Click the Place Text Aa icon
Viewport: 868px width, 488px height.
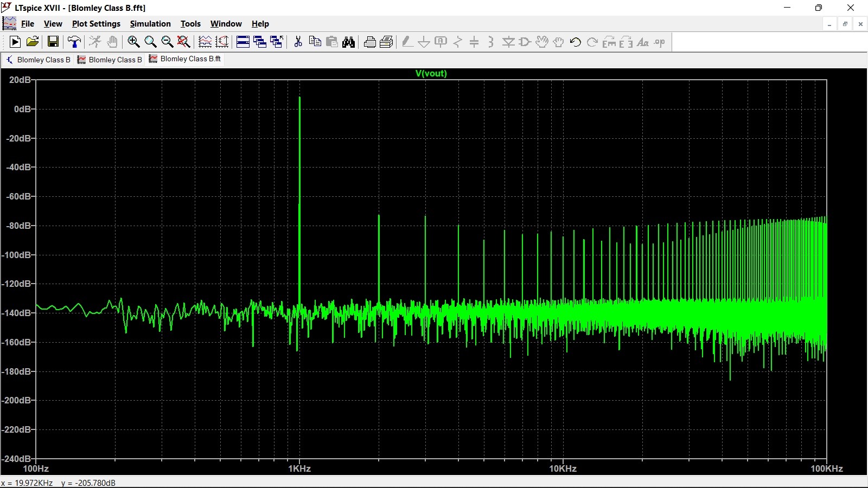[643, 42]
